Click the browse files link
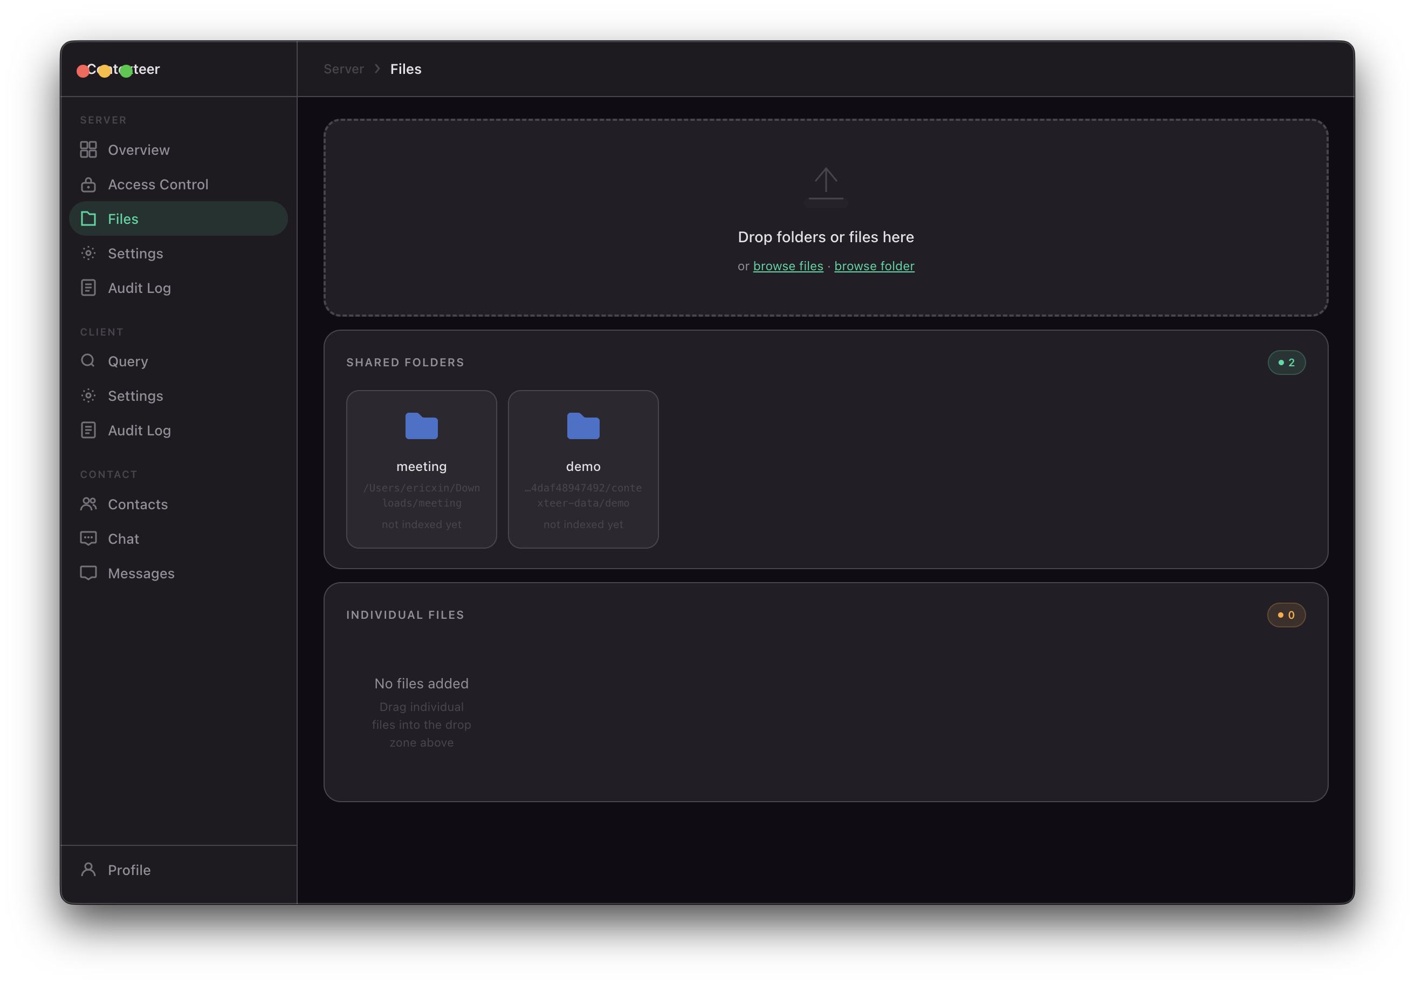 pos(788,266)
